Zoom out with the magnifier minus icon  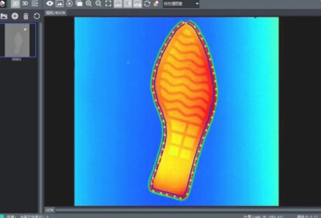point(98,4)
